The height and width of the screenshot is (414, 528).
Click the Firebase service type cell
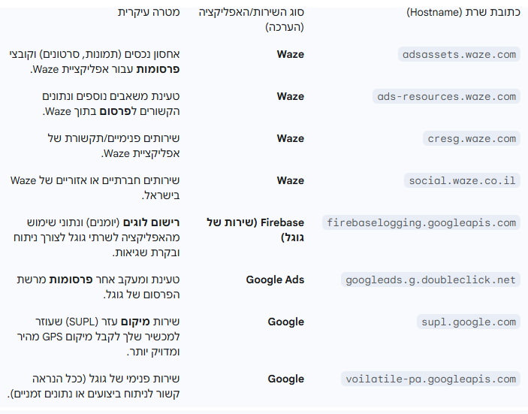point(255,230)
